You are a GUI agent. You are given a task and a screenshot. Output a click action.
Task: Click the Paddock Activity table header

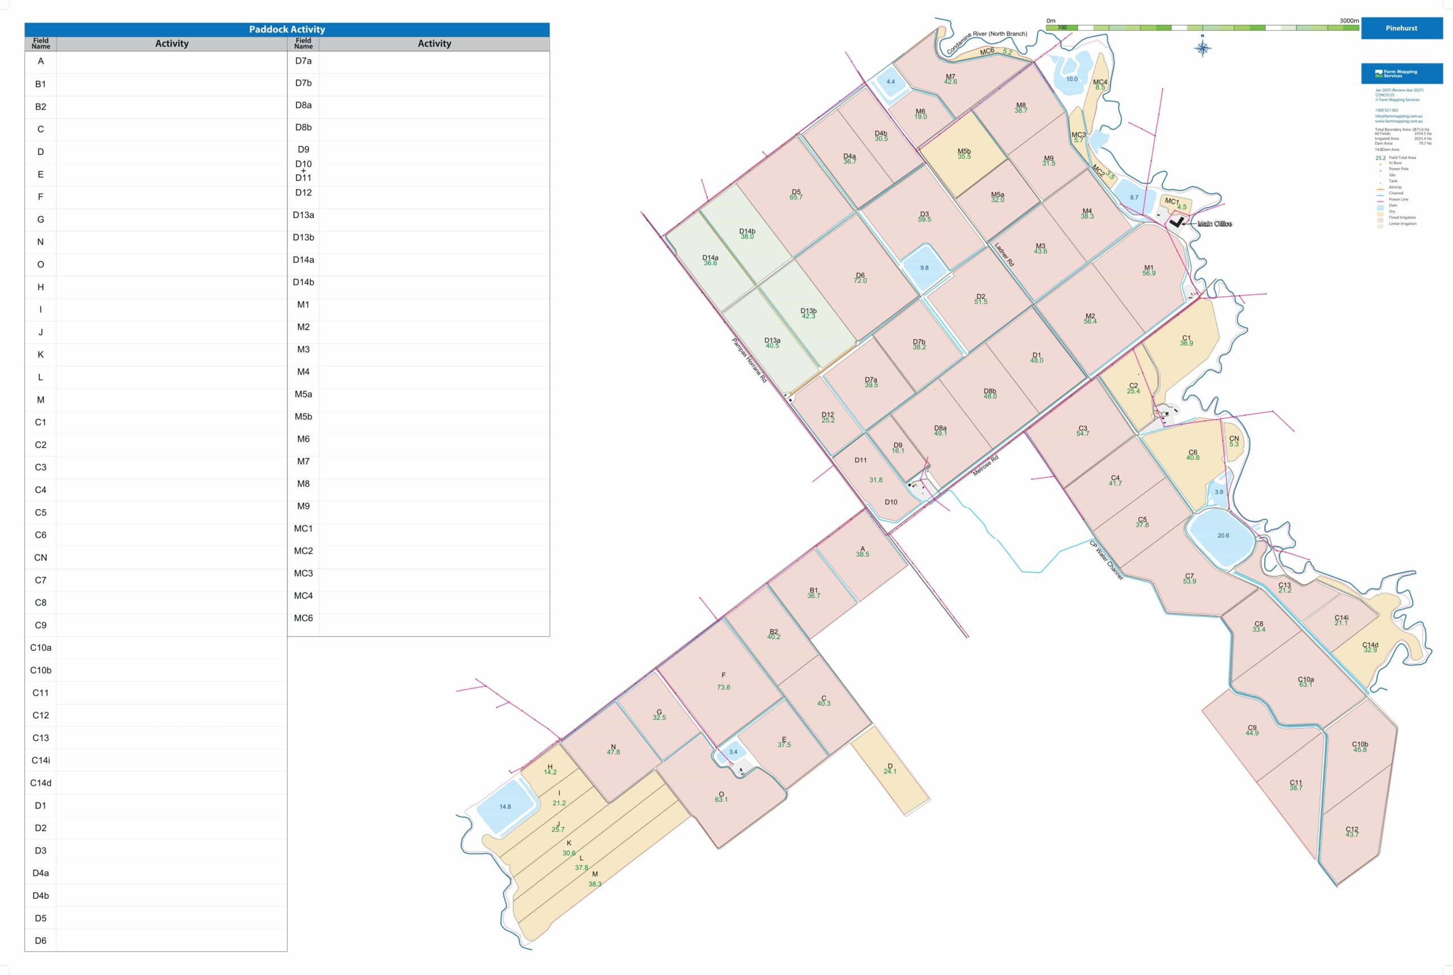(x=287, y=29)
